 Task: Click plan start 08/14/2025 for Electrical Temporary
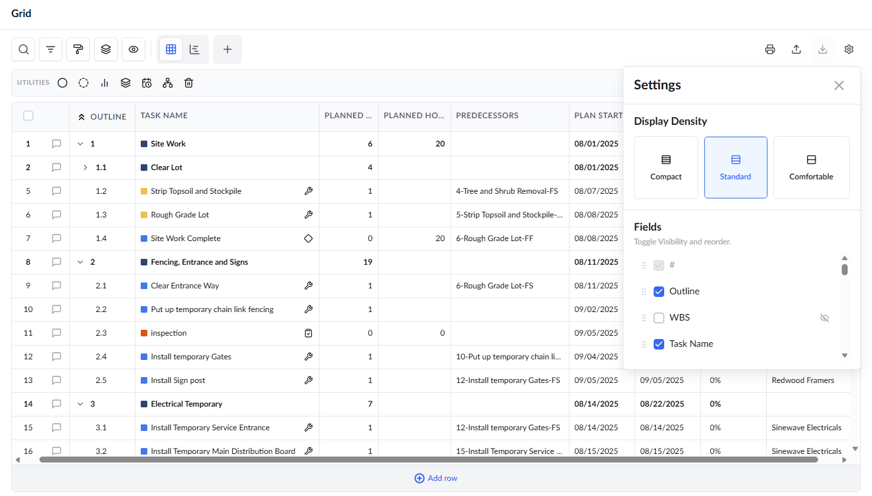point(596,404)
